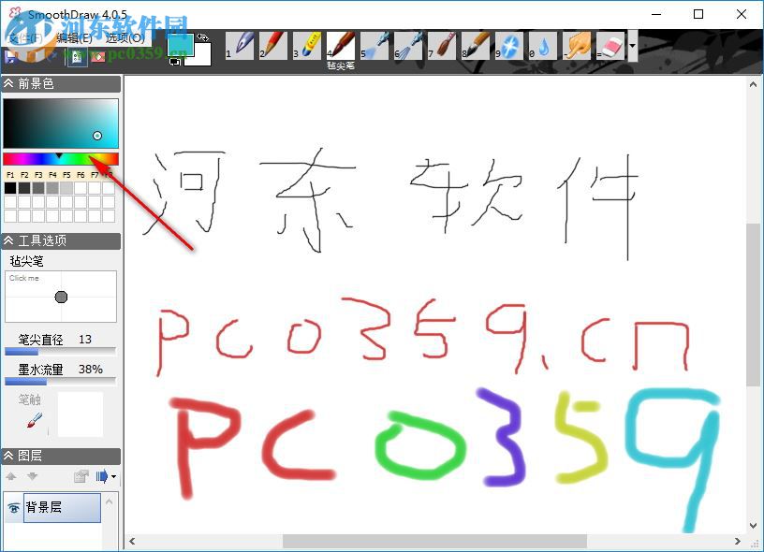Select the crayon tool numbered 3
The image size is (764, 552).
[309, 44]
